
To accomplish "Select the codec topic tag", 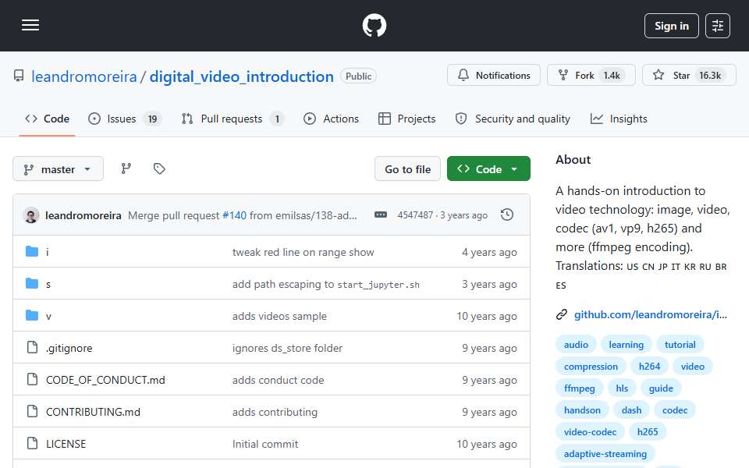I will 675,410.
